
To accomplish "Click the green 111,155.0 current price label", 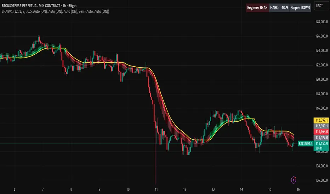I will (x=322, y=144).
